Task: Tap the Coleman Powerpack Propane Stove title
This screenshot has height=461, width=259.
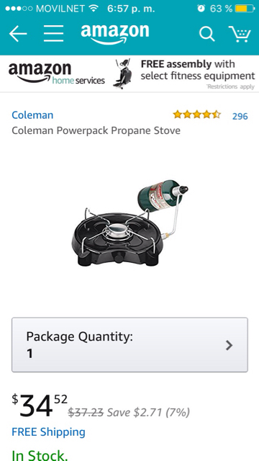Action: tap(96, 130)
